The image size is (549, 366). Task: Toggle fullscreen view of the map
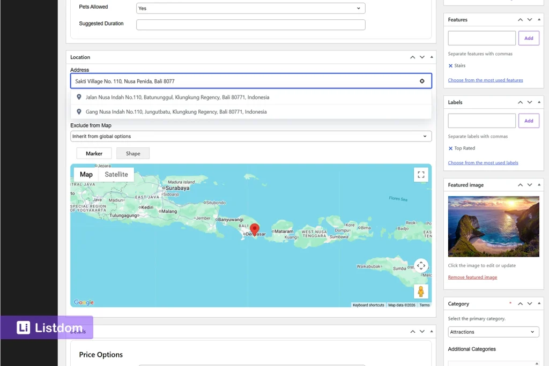coord(421,175)
